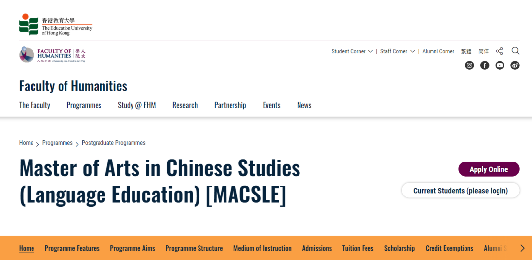The height and width of the screenshot is (260, 532).
Task: Open the Facebook social icon
Action: [485, 65]
